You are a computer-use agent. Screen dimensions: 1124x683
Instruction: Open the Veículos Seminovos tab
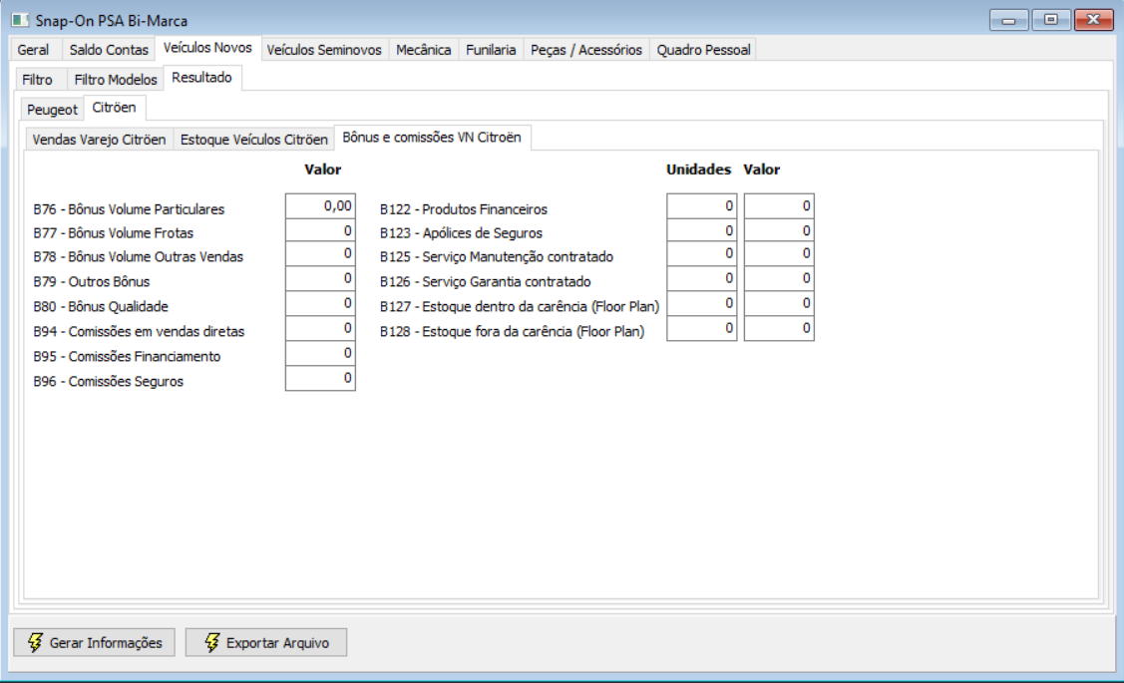coord(324,50)
